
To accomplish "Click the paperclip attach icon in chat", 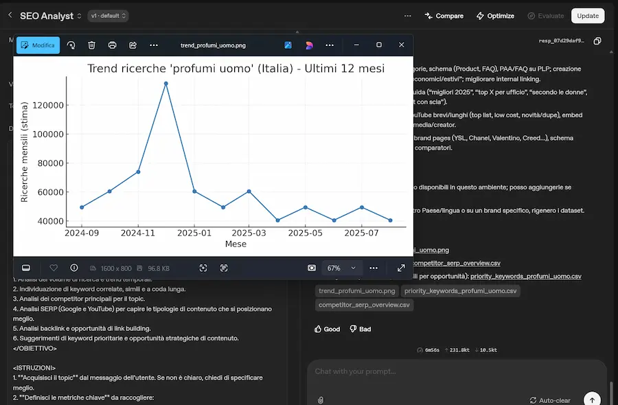I will (321, 400).
